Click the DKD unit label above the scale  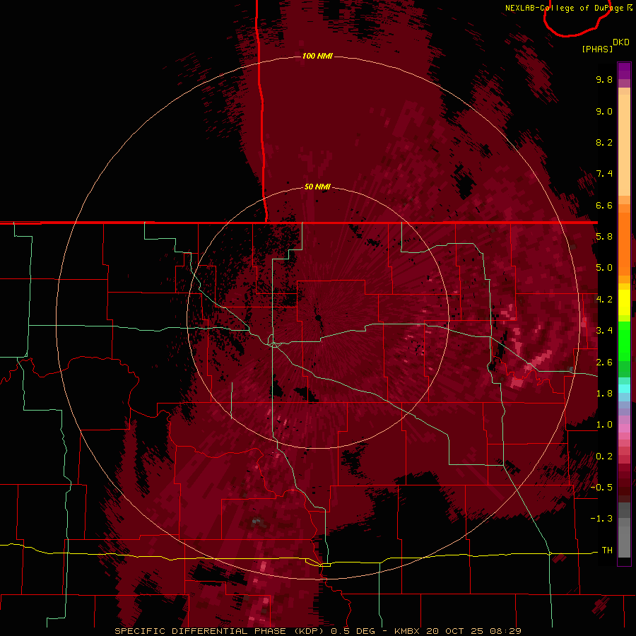621,42
